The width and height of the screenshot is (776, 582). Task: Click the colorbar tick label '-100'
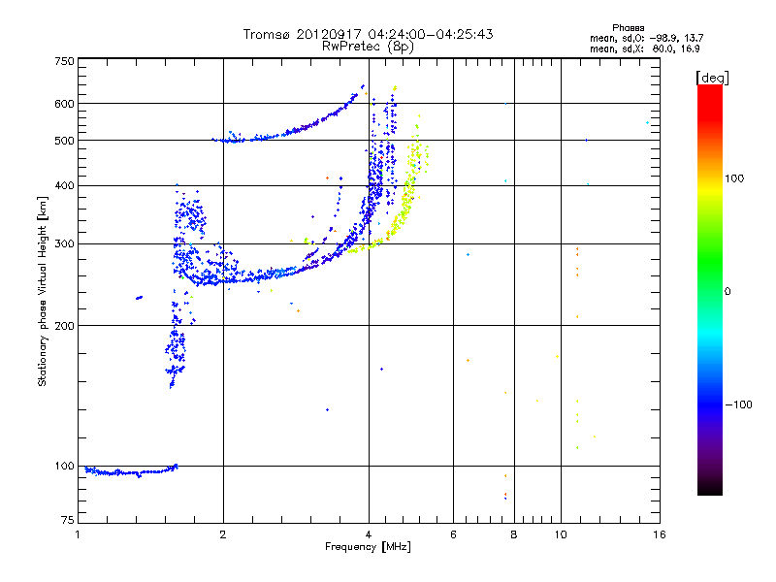tap(738, 404)
